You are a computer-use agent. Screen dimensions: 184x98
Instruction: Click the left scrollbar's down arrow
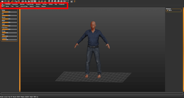click(20, 91)
